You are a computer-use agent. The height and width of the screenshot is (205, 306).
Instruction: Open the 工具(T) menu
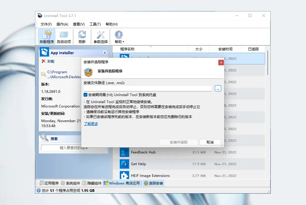95,24
